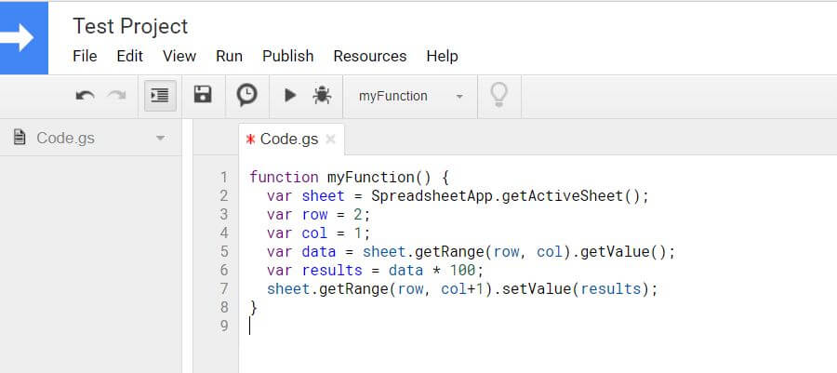Image resolution: width=837 pixels, height=373 pixels.
Task: Go to dashboard via blue arrow logo
Action: tap(24, 37)
